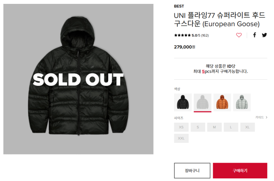Viewport: 274px width, 181px height.
Task: Pick size XL option
Action: 247,127
